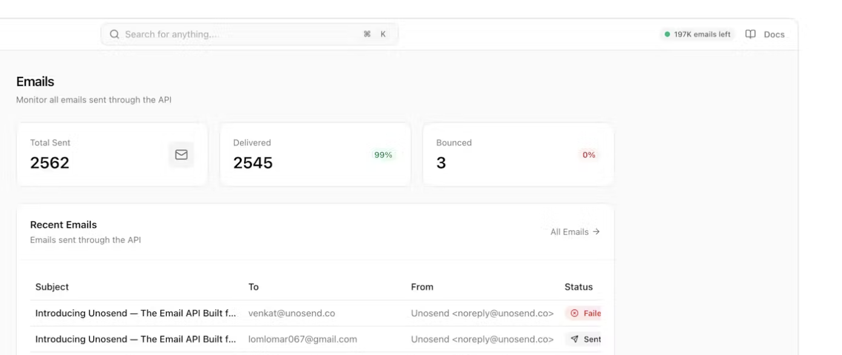Click the Recent Emails heading
The width and height of the screenshot is (842, 355).
coord(63,225)
